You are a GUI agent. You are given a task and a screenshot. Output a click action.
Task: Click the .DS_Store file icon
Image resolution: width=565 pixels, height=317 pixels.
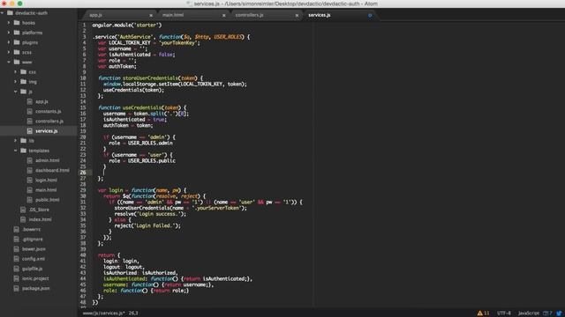(23, 210)
